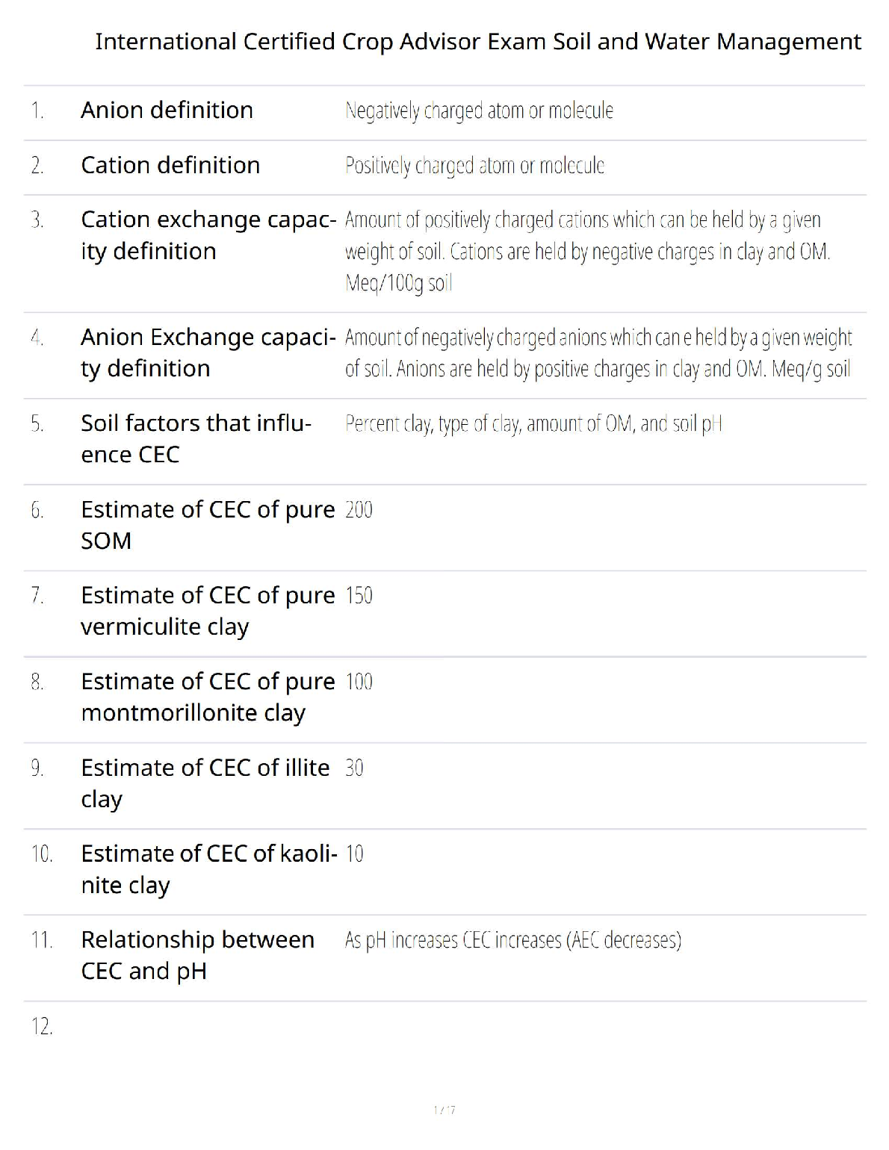Click "Estimate of CEC of pure SOM"
This screenshot has height=1150, width=889.
[x=208, y=525]
